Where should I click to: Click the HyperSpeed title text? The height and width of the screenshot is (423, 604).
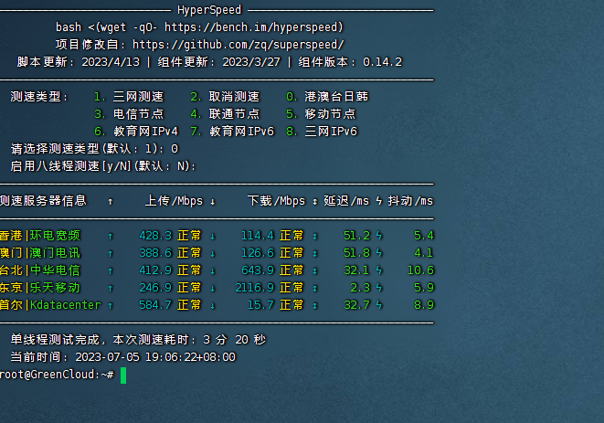[x=209, y=10]
